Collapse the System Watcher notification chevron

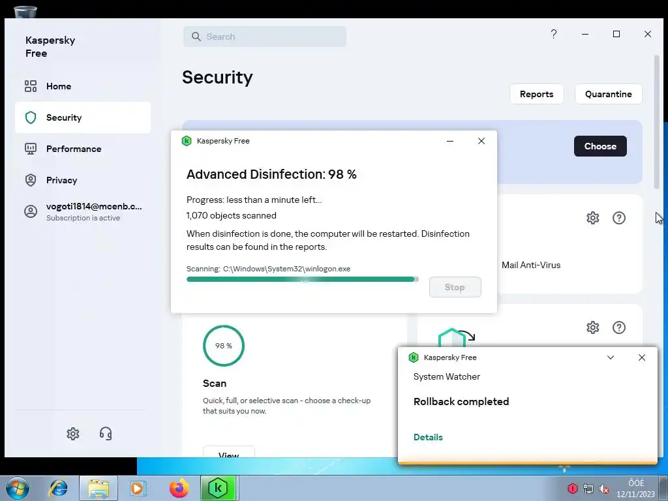click(611, 357)
